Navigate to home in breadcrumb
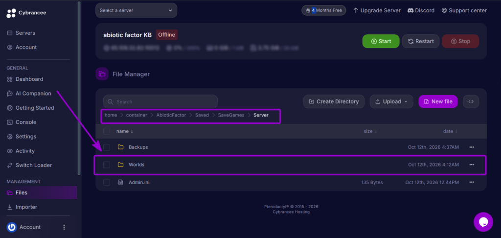Viewport: 501px width, 238px height. (111, 115)
